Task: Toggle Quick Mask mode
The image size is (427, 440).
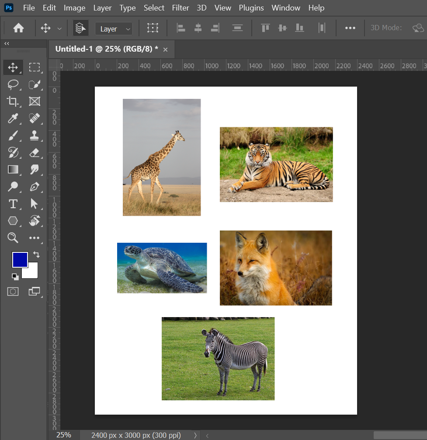Action: (13, 291)
